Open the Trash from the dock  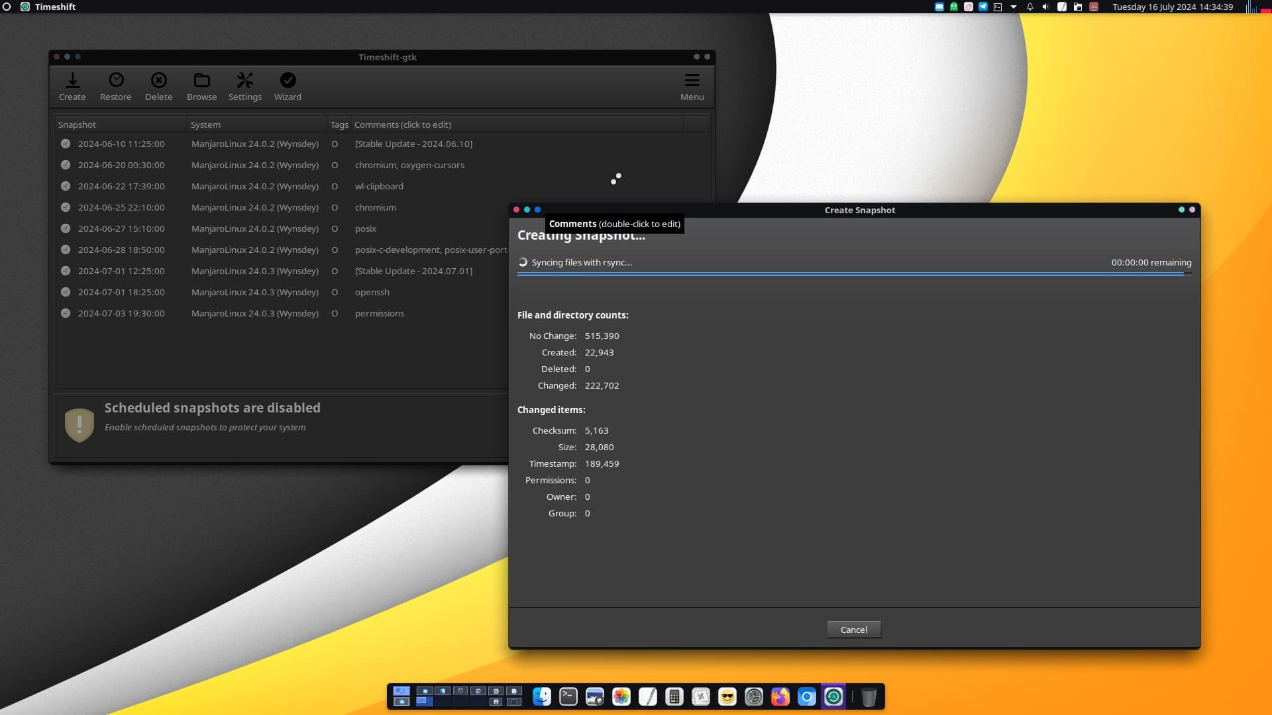tap(869, 696)
